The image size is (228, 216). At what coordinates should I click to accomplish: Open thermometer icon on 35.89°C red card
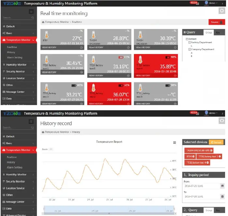140,61
